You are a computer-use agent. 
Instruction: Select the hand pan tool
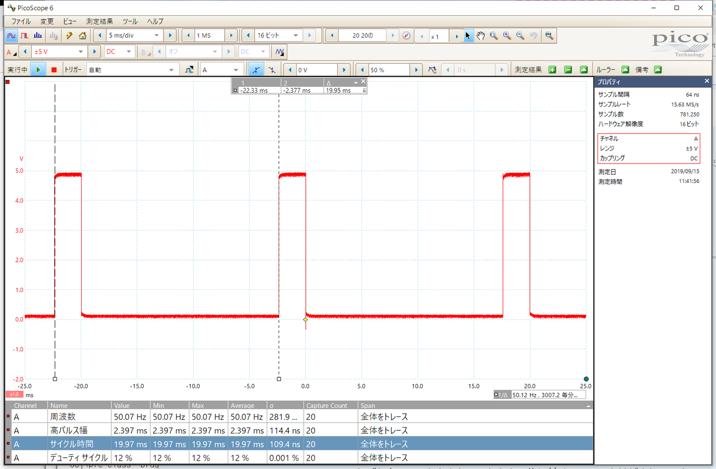[481, 35]
